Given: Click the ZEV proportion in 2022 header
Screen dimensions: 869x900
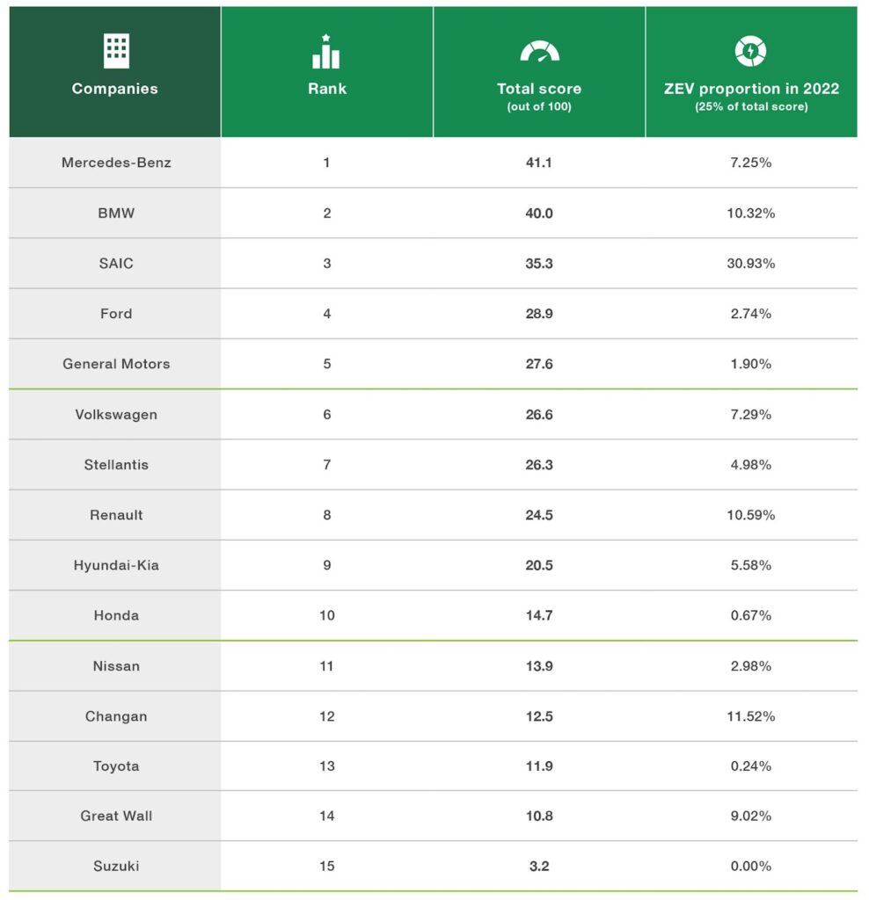Looking at the screenshot, I should click(x=751, y=89).
